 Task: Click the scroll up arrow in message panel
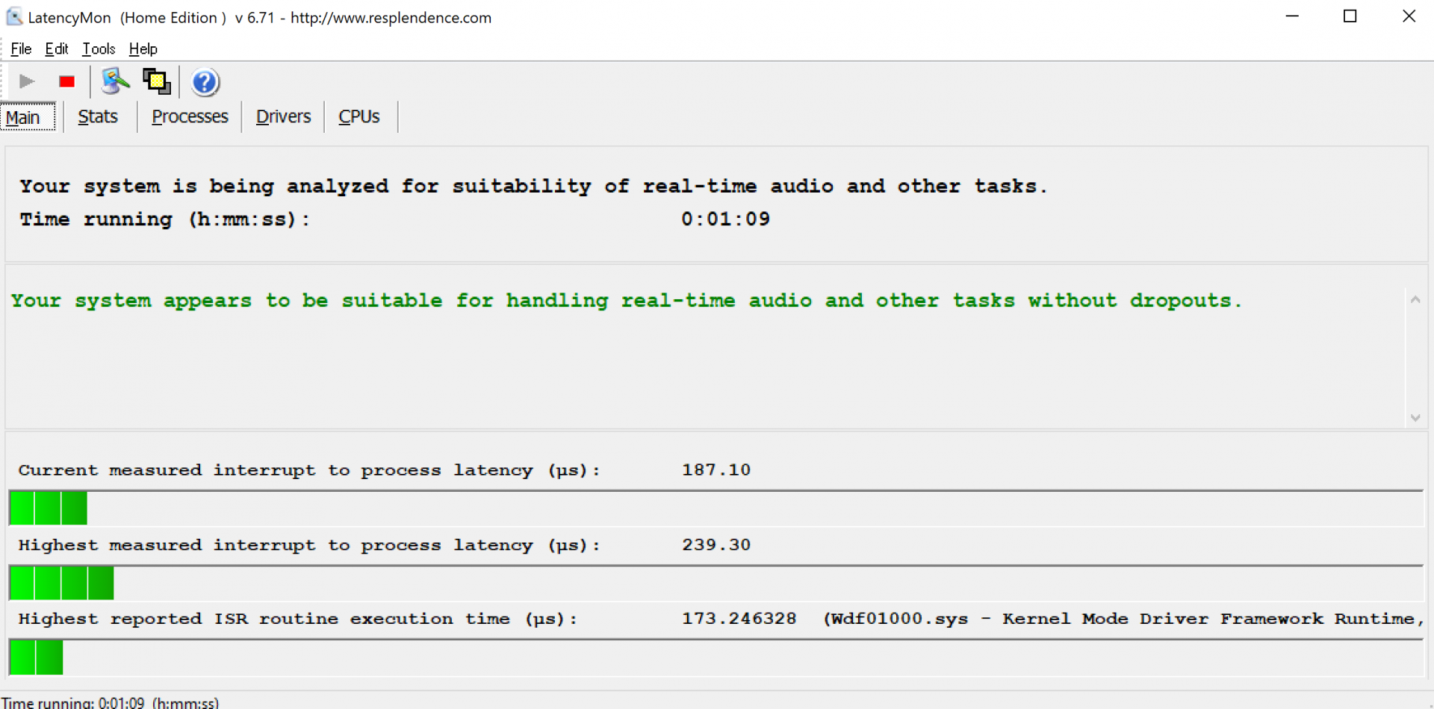pos(1415,300)
